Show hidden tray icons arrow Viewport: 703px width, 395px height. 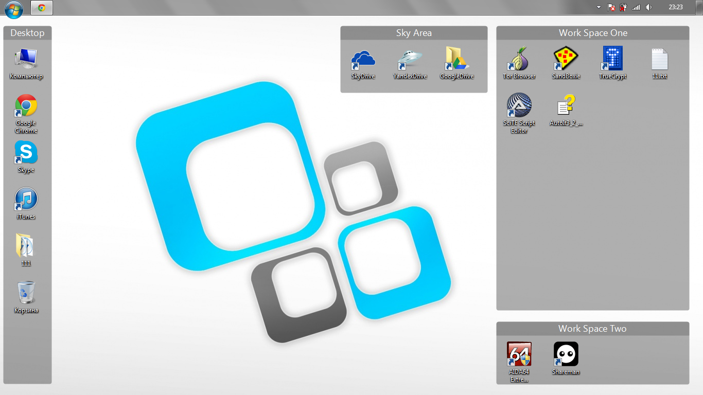pyautogui.click(x=599, y=7)
